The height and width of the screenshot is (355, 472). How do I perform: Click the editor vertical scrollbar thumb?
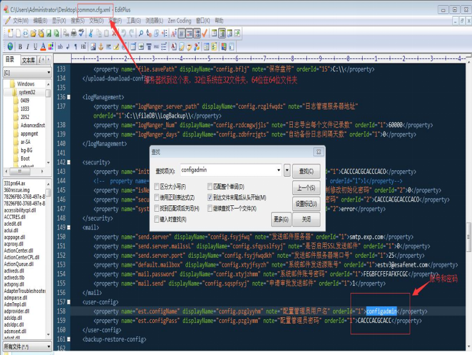469,237
